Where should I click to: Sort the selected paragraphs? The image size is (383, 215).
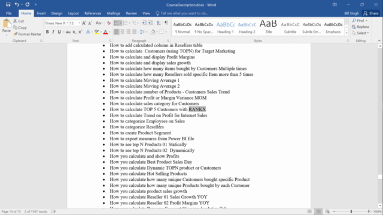(x=159, y=23)
